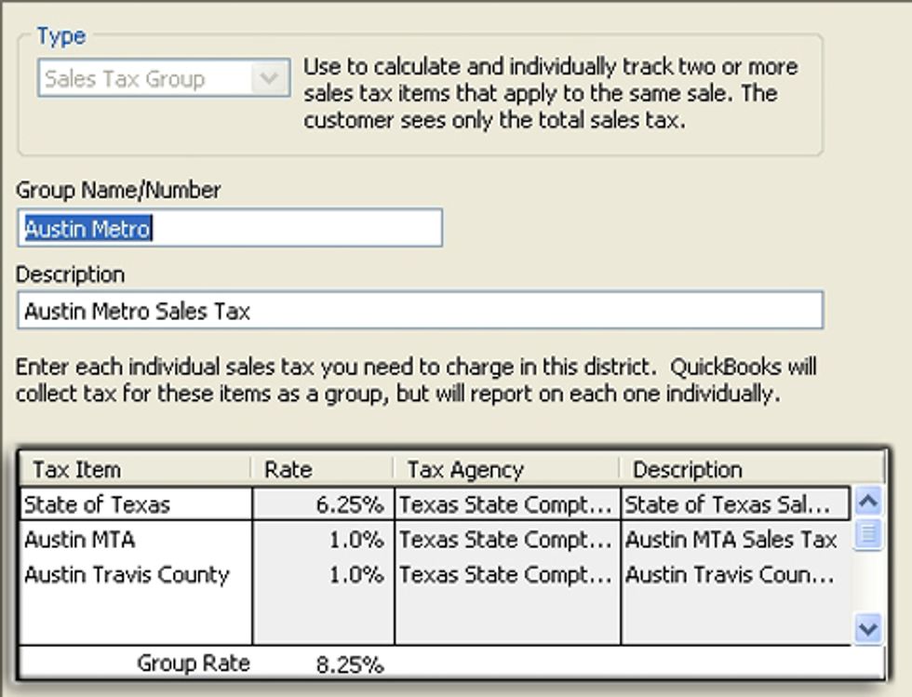Click inside the Group Name/Number field
The width and height of the screenshot is (912, 697).
pyautogui.click(x=228, y=227)
